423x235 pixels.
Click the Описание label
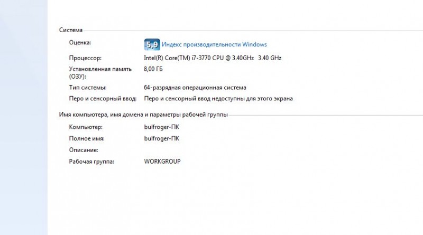point(84,150)
